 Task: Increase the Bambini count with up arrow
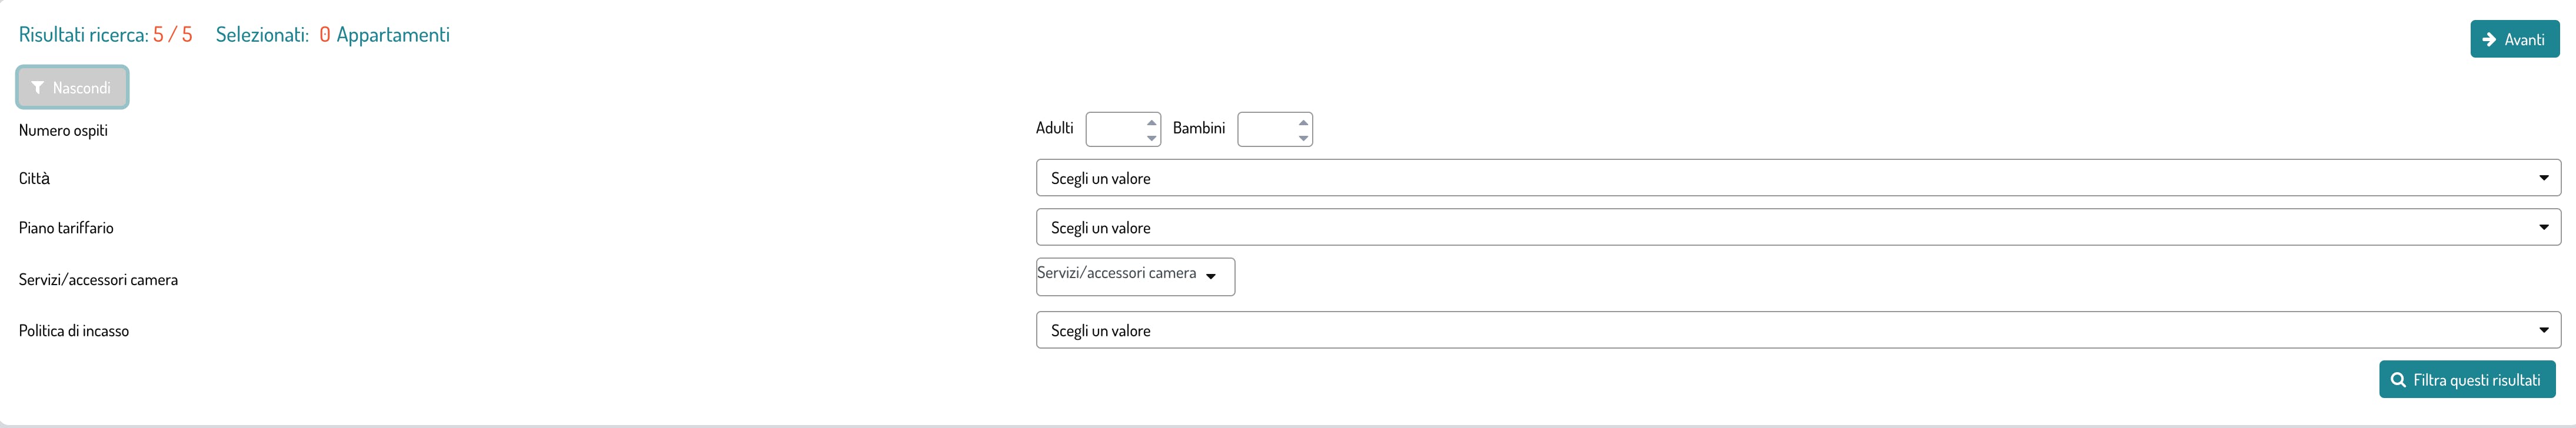tap(1303, 123)
